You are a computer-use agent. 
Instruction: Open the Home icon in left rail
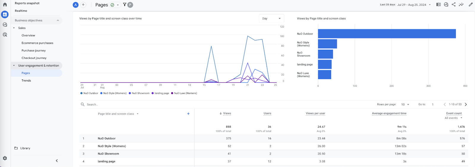[5, 4]
